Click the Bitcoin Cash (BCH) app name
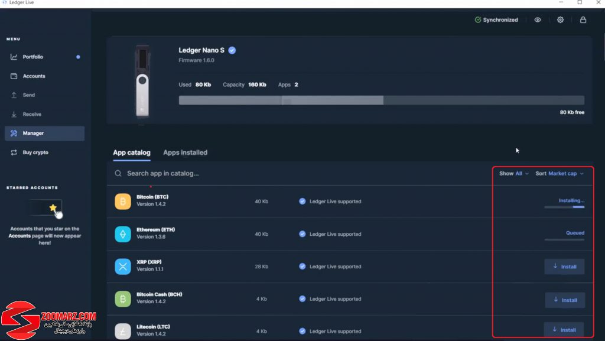 click(160, 294)
